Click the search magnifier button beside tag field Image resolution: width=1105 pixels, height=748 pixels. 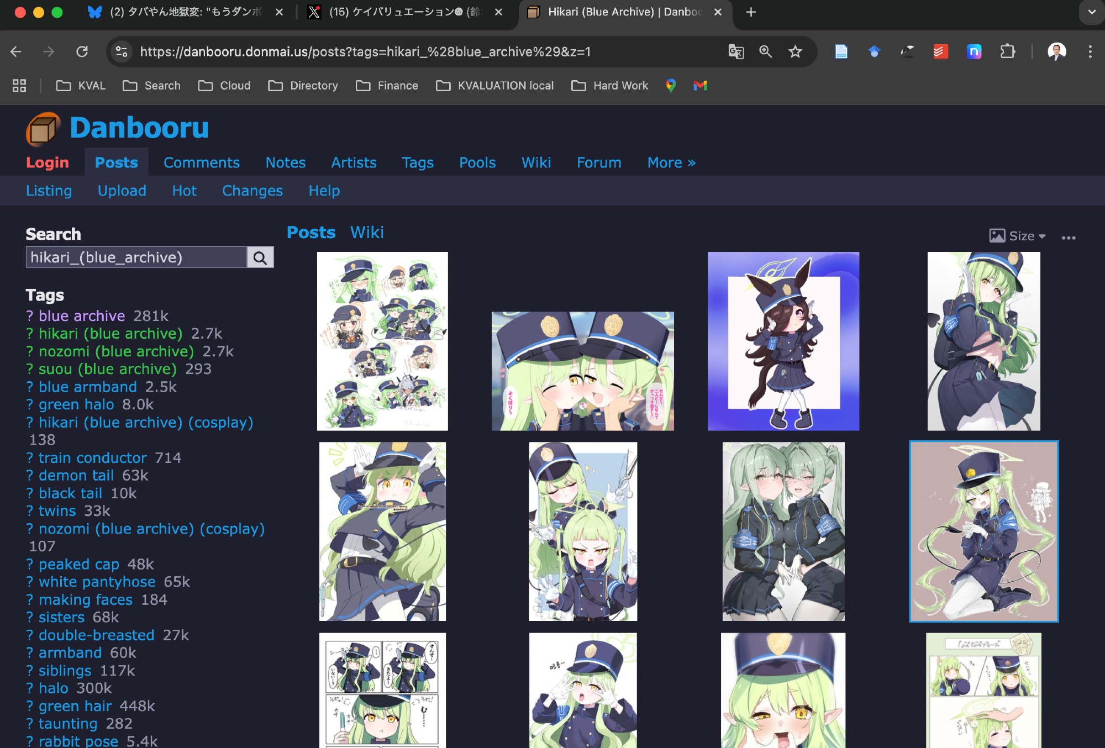point(260,257)
